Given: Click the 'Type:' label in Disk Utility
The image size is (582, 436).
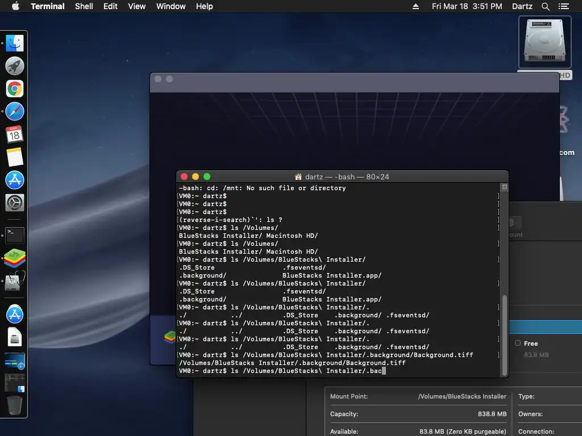Looking at the screenshot, I should [x=526, y=396].
